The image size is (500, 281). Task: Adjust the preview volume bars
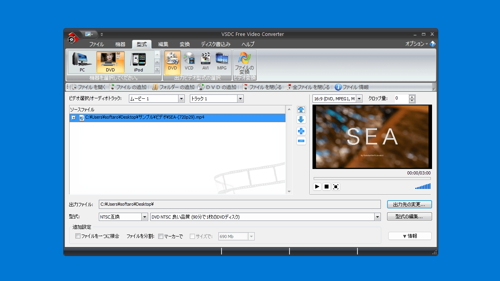pyautogui.click(x=423, y=187)
